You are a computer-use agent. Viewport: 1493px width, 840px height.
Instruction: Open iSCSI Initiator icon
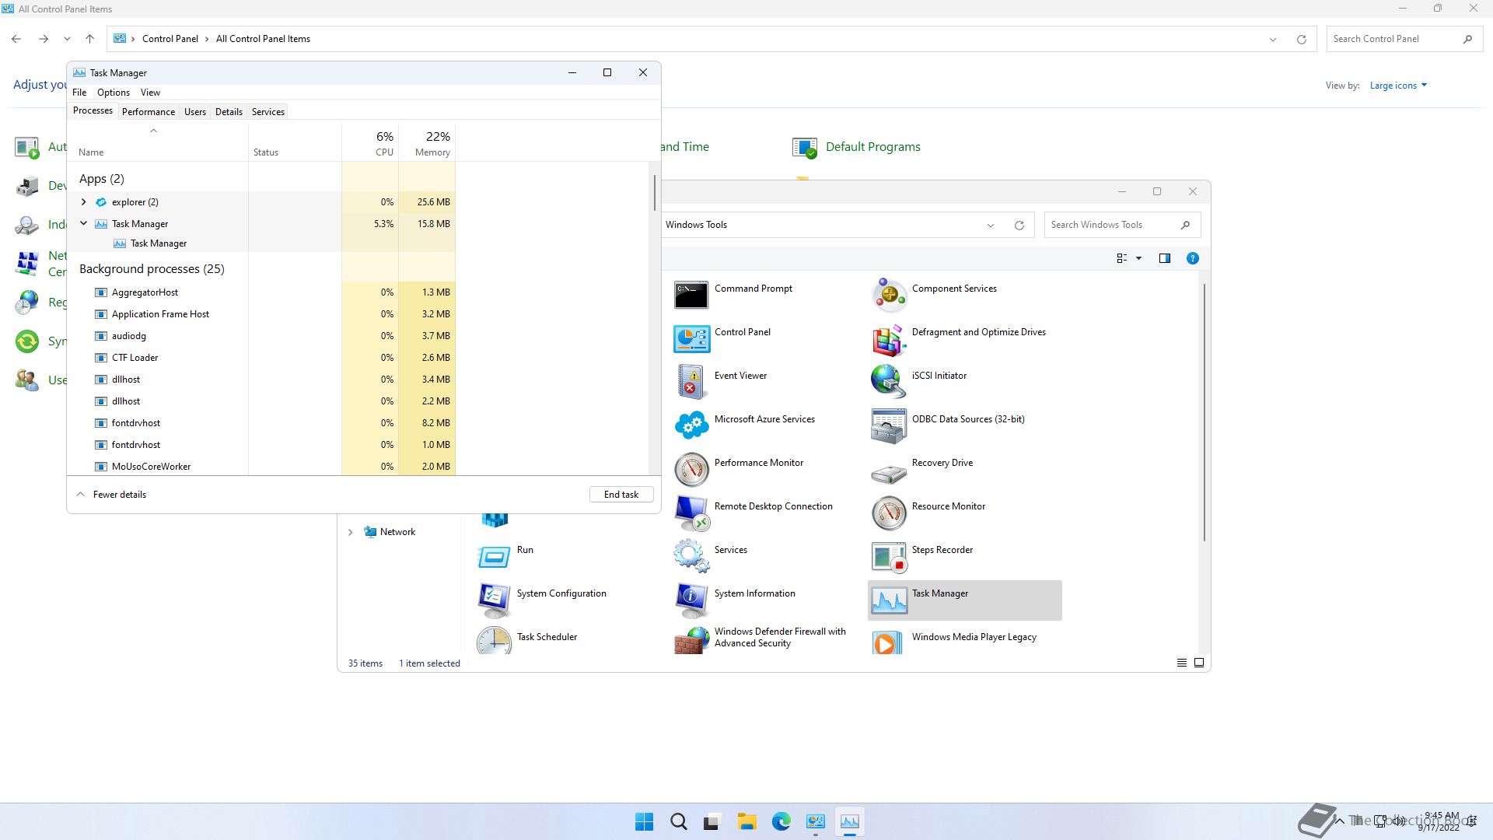889,382
